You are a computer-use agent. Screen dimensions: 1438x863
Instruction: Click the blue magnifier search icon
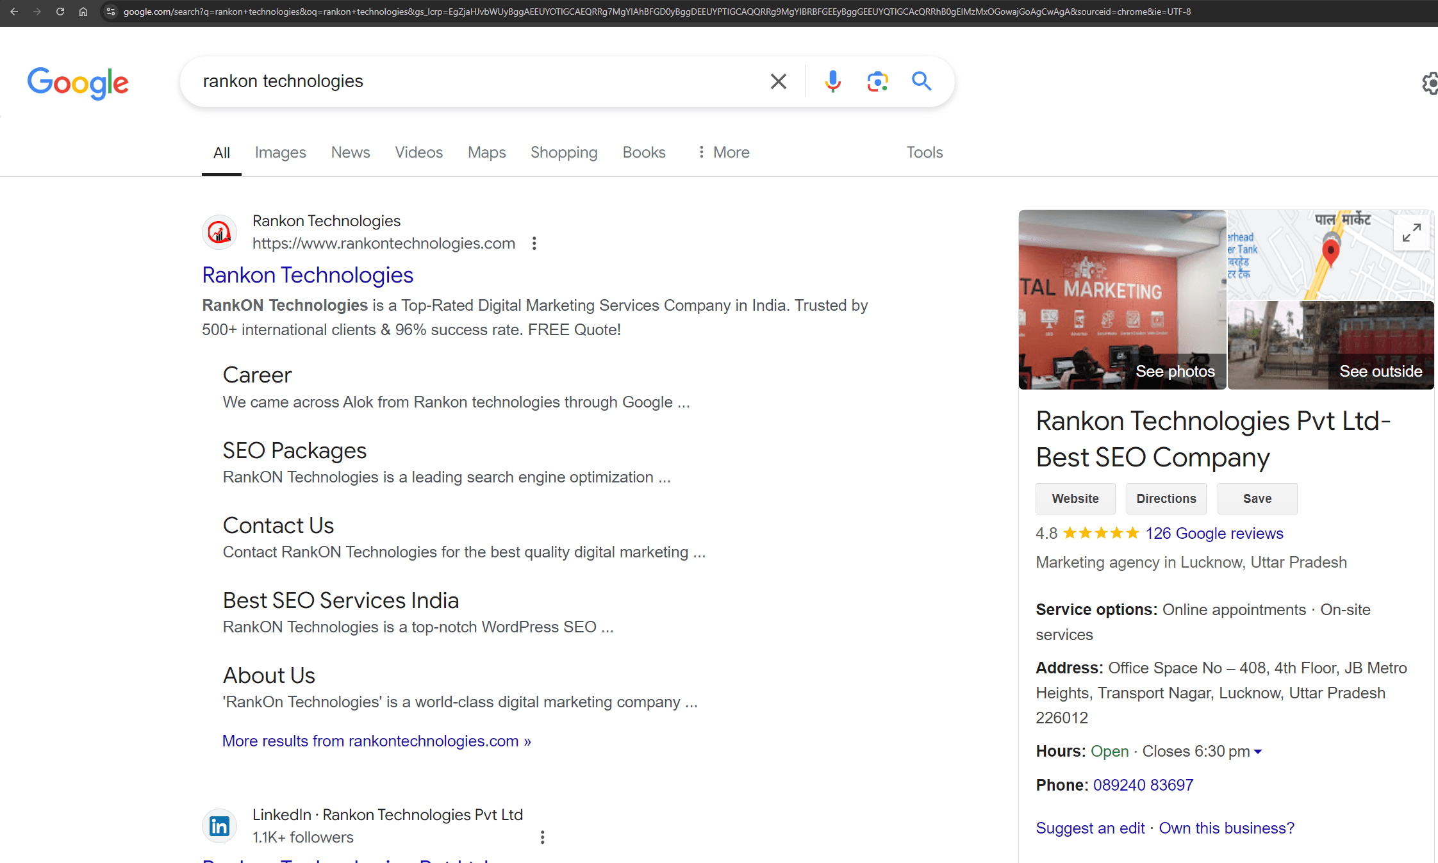[x=921, y=81]
